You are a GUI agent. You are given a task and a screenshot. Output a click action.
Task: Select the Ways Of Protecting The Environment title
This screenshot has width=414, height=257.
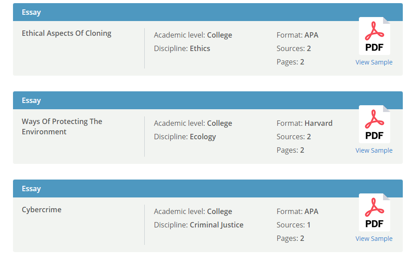tap(62, 126)
